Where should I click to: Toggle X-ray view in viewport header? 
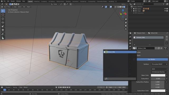[116, 7]
